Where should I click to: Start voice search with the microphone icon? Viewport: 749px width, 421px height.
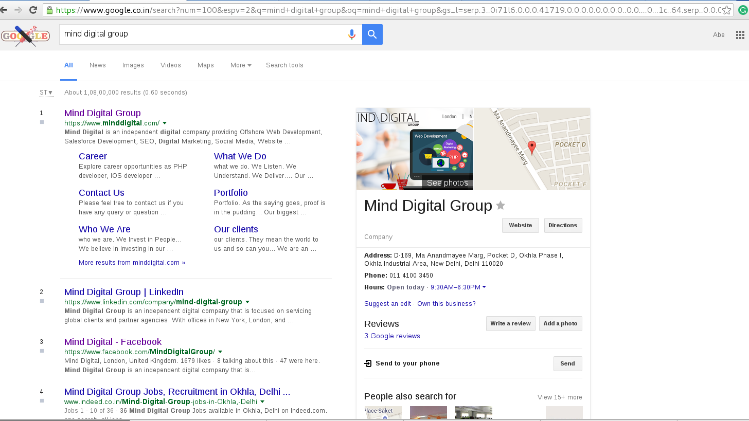[352, 34]
